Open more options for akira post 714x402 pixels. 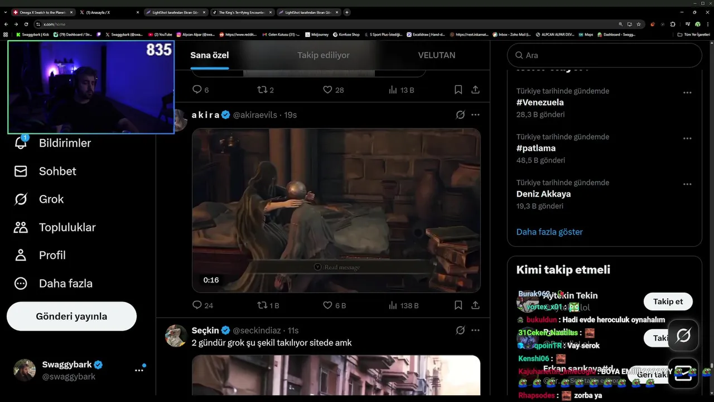(475, 114)
